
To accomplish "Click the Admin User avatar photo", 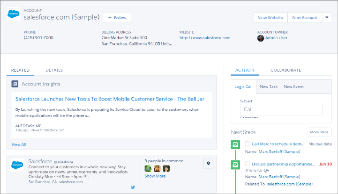I will (x=260, y=38).
